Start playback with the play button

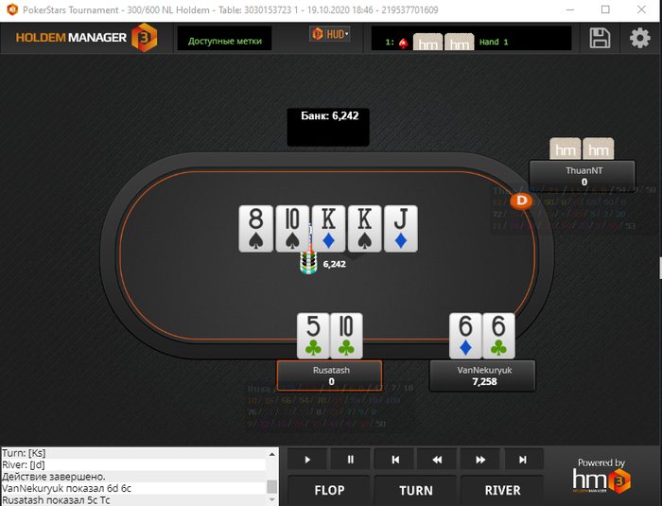click(x=307, y=459)
